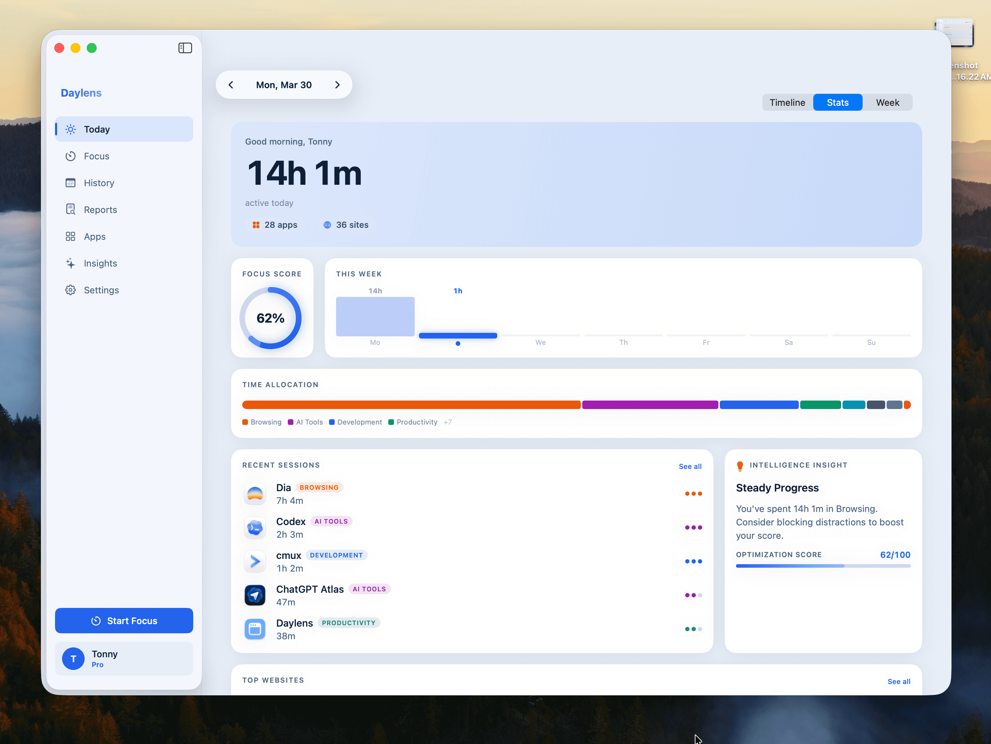Click the Dia app icon
Image resolution: width=991 pixels, height=744 pixels.
click(255, 494)
